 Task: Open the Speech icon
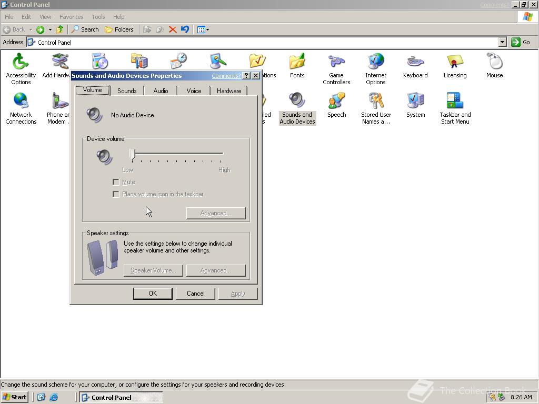click(336, 105)
